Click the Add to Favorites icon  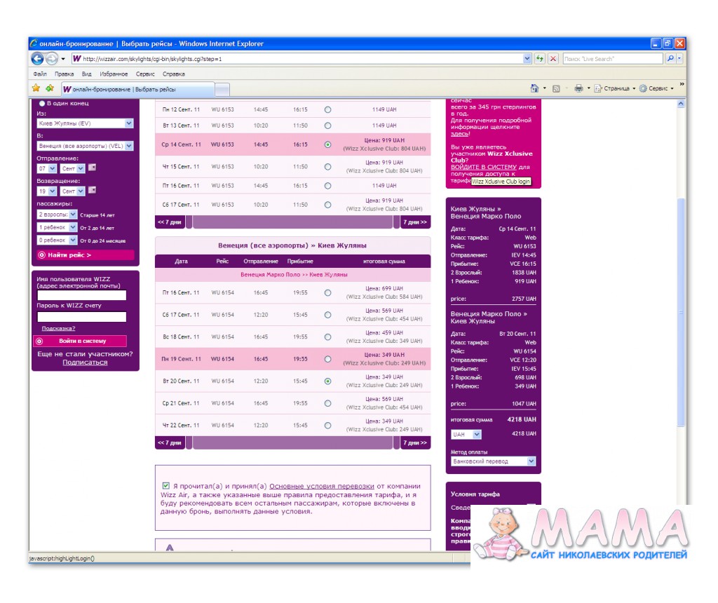(50, 88)
